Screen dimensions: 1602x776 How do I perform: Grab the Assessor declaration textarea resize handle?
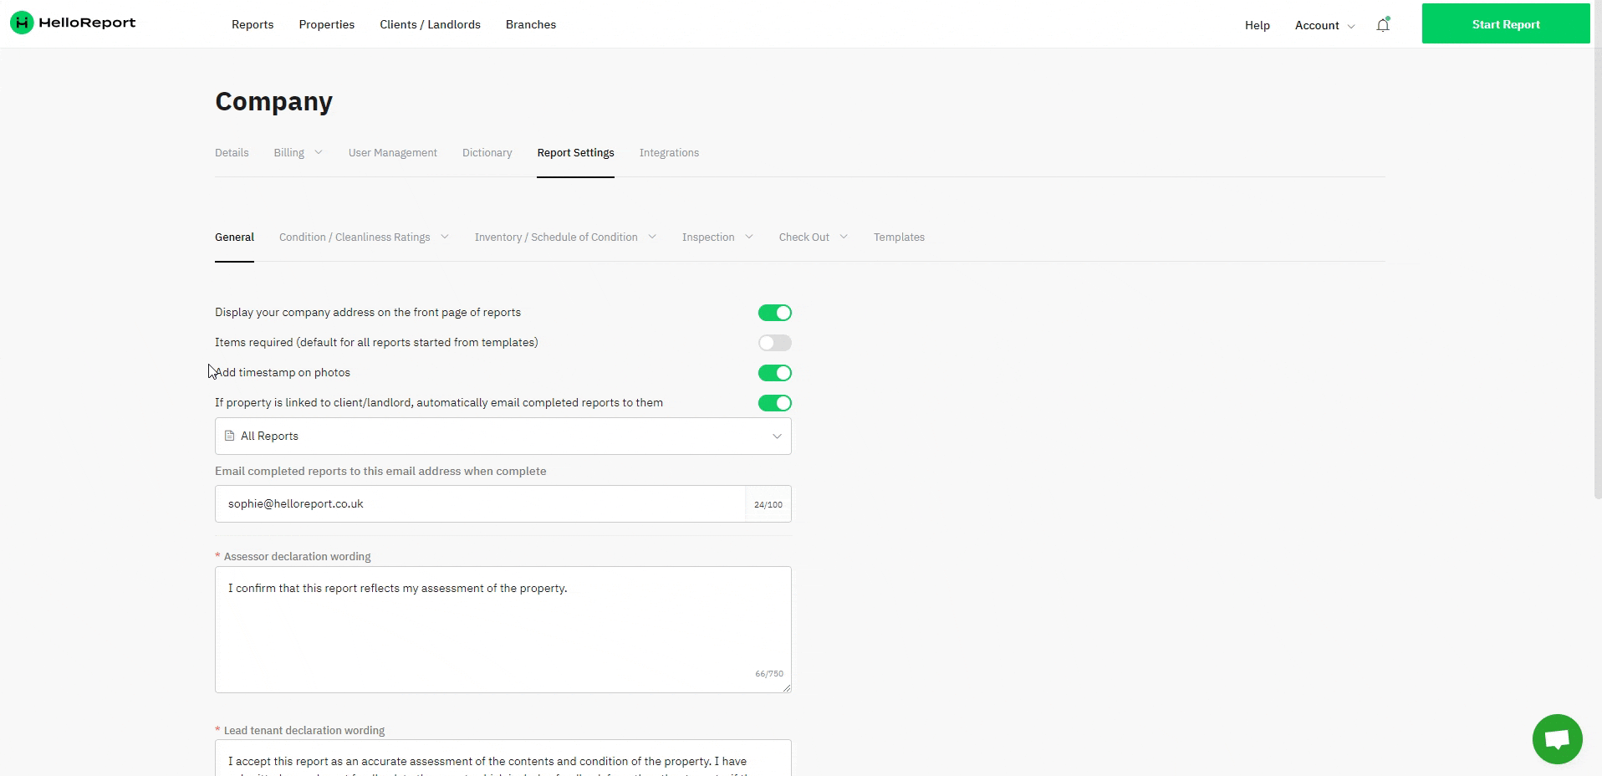pyautogui.click(x=786, y=687)
